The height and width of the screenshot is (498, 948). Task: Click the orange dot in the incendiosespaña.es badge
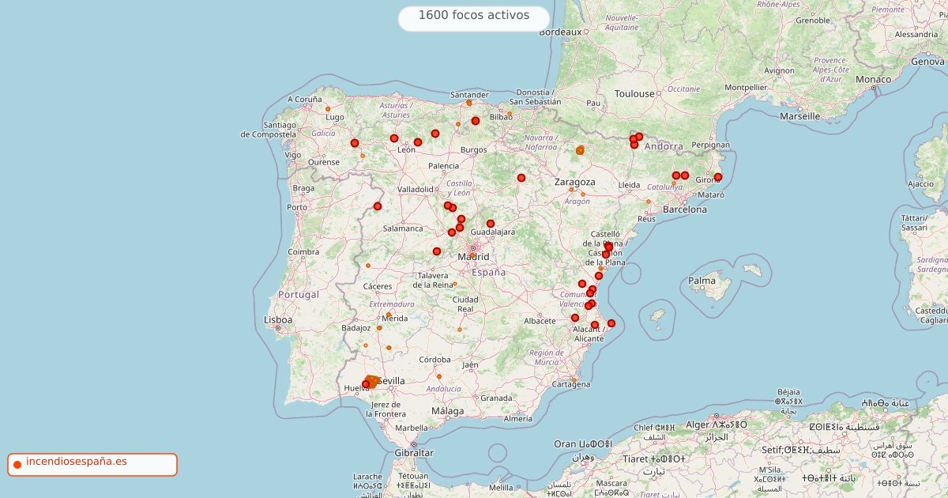click(17, 464)
